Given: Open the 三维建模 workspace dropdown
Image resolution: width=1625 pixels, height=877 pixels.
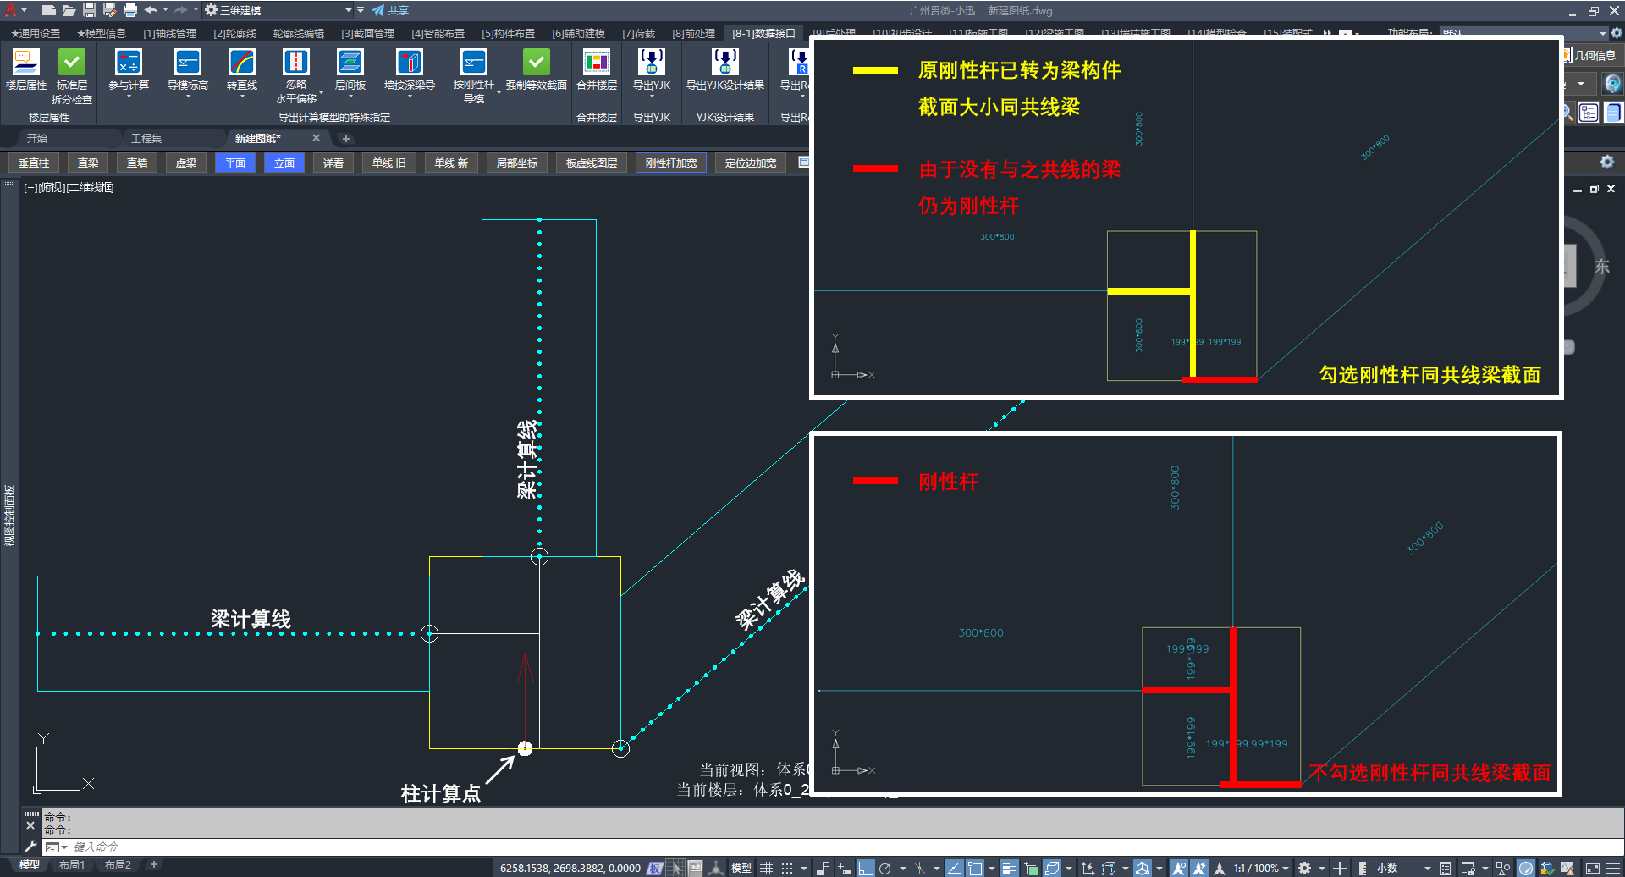Looking at the screenshot, I should [348, 10].
